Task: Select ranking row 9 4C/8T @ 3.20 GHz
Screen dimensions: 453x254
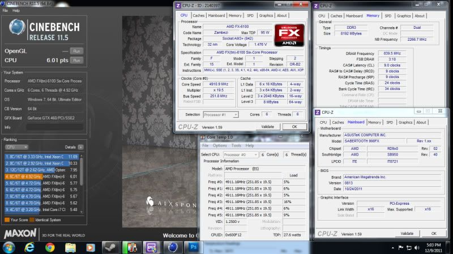Action: point(41,209)
